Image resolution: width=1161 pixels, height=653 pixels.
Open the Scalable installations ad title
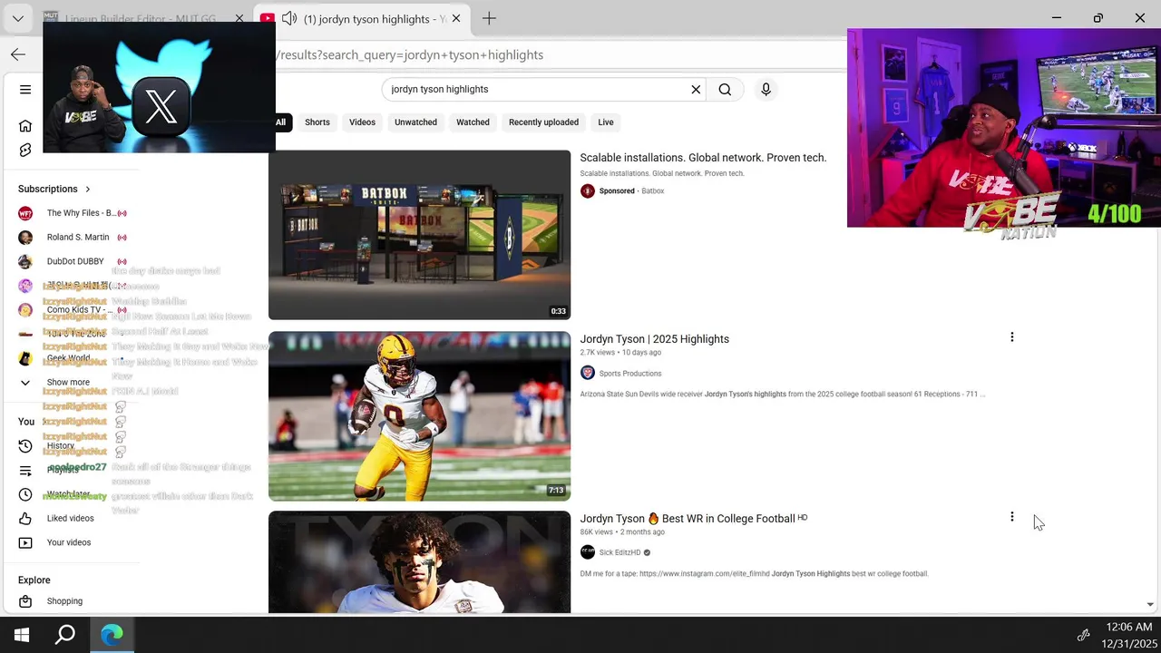(x=703, y=158)
